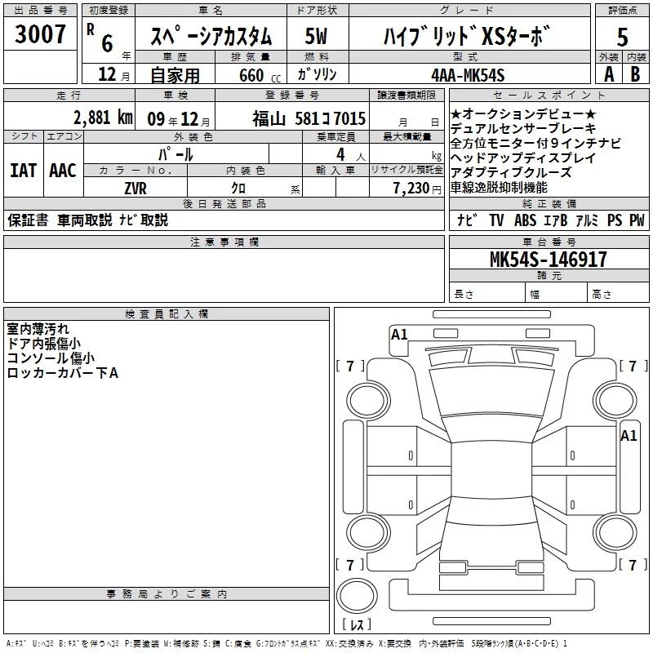The height and width of the screenshot is (653, 653).
Task: Click the A1 mark on right side sill
Action: point(629,436)
